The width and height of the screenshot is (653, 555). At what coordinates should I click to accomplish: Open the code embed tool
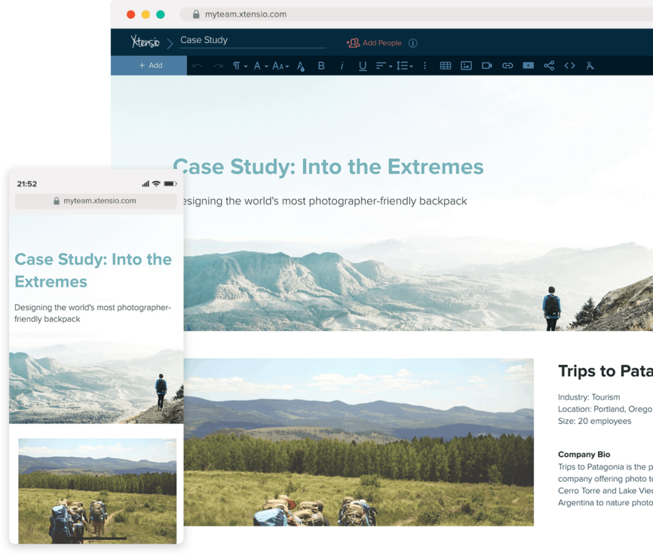pyautogui.click(x=569, y=66)
